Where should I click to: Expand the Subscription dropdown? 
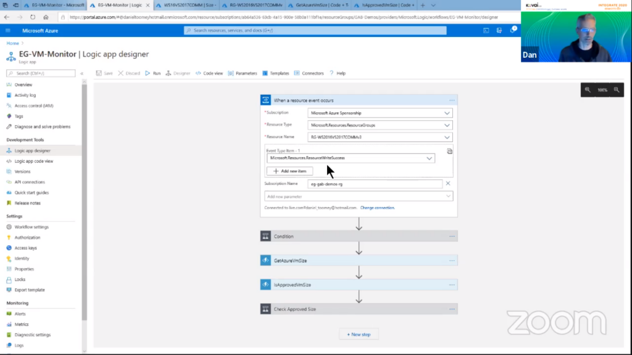[x=447, y=113]
